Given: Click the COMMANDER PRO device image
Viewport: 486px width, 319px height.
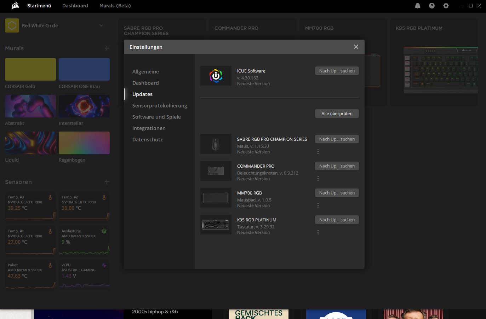Looking at the screenshot, I should tap(216, 171).
